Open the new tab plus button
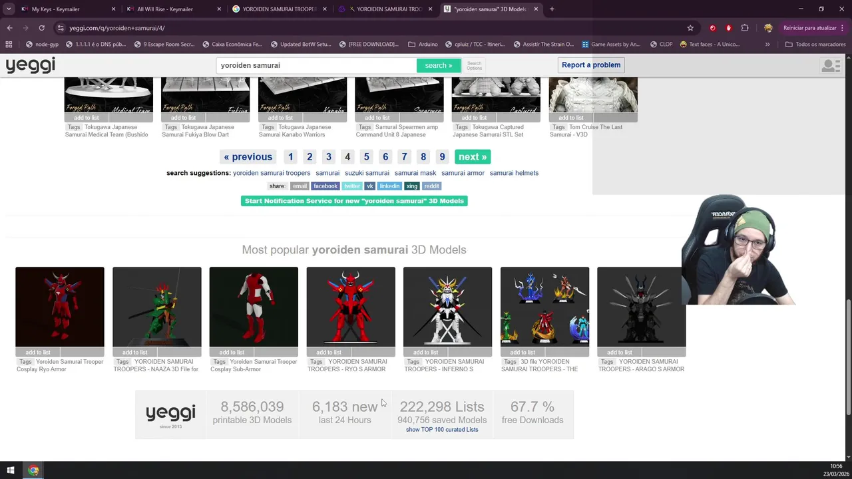 pyautogui.click(x=552, y=9)
